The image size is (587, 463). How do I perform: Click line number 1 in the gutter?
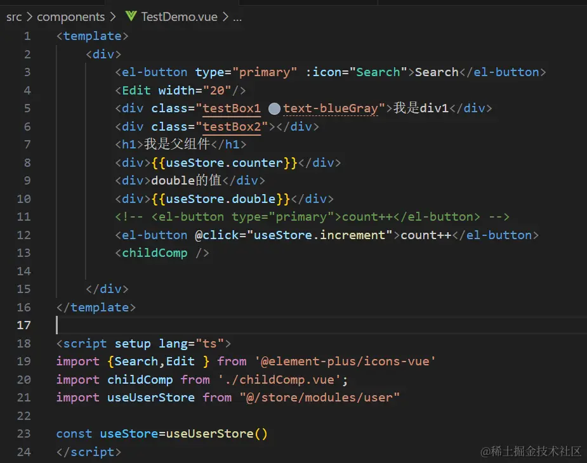click(27, 36)
